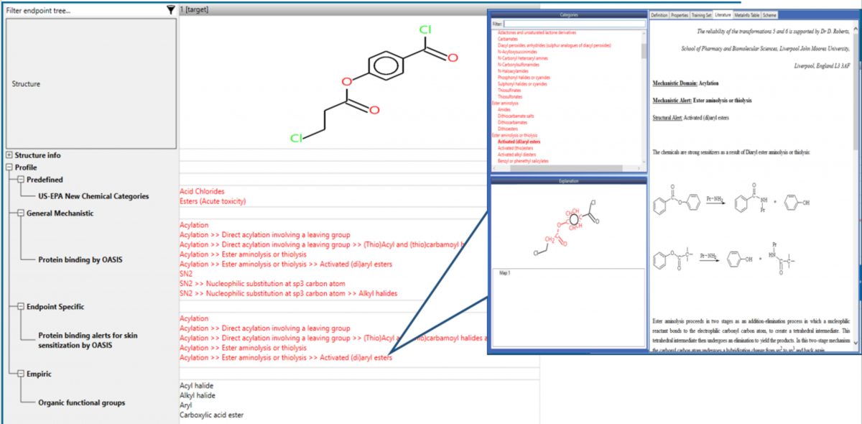
Task: Select US-EPA New Chemical Categories profiler
Action: (93, 196)
